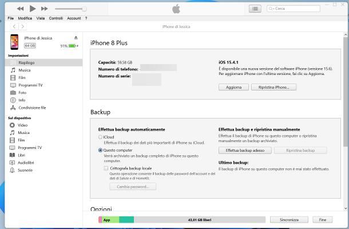Click the Foto camera icon
The height and width of the screenshot is (229, 349).
(x=13, y=92)
